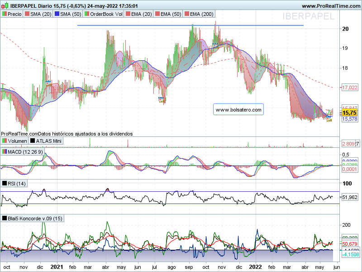Select the Precio legend label
Image resolution: width=362 pixels, height=272 pixels.
pos(12,14)
